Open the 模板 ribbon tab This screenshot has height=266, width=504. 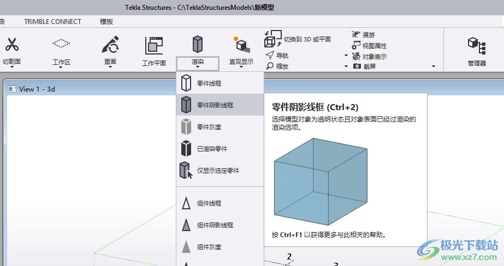[x=106, y=21]
